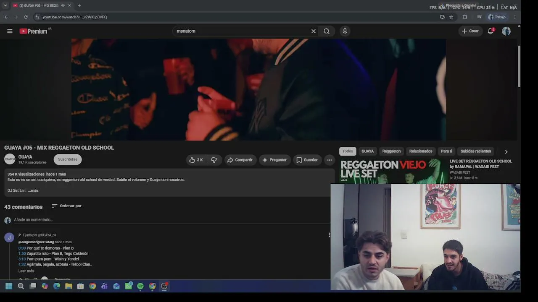Open the YouTube guide hamburger menu
538x302 pixels.
tap(10, 31)
